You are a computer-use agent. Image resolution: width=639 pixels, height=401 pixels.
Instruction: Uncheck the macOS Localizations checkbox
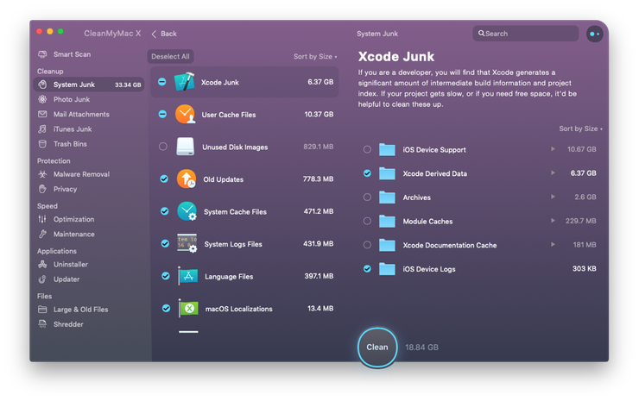(166, 308)
